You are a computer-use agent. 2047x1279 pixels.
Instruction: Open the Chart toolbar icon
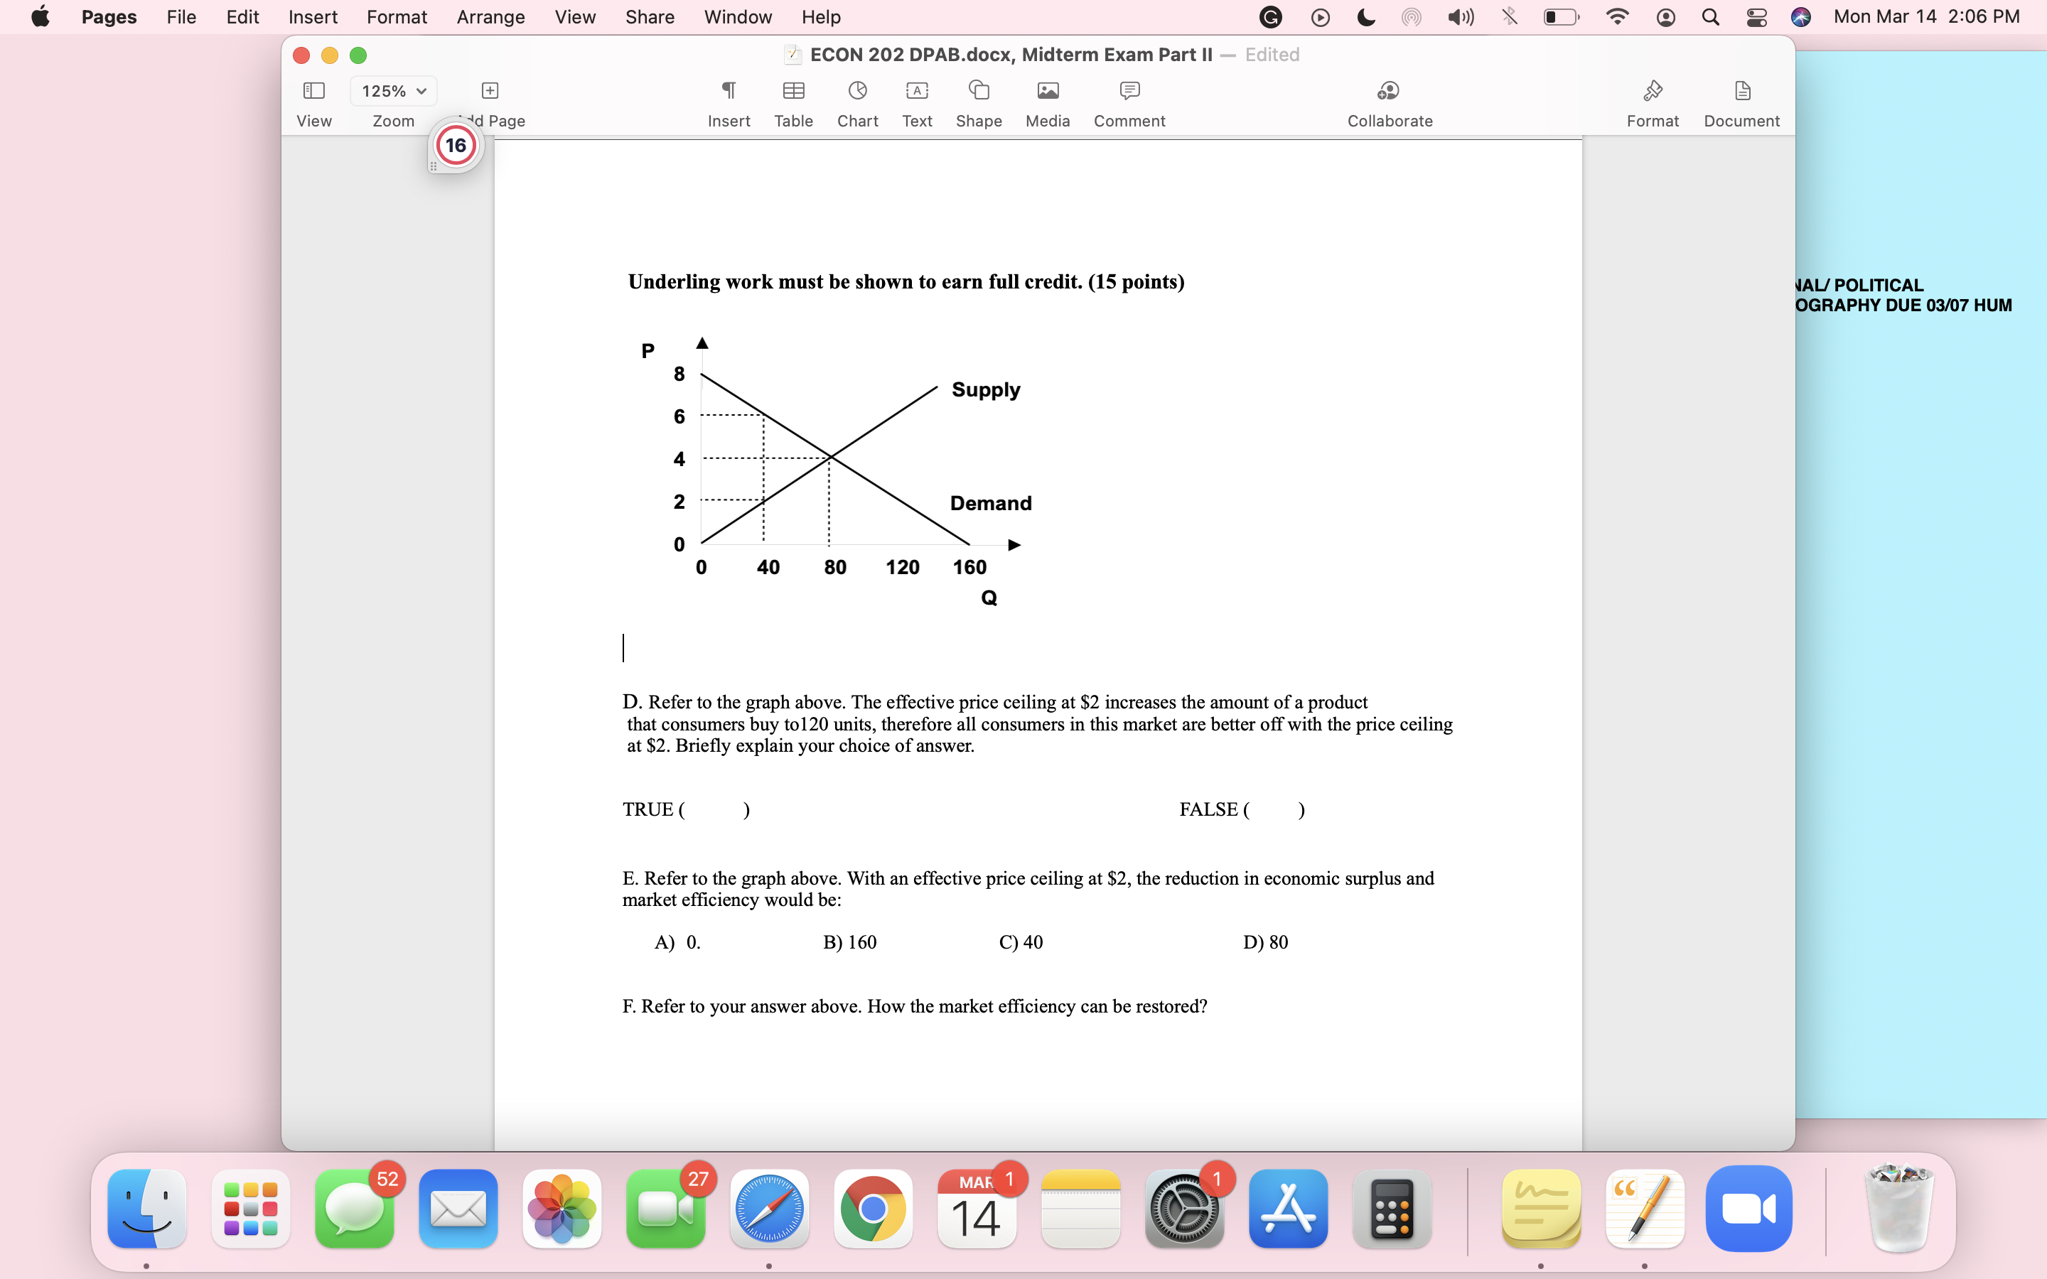tap(857, 92)
